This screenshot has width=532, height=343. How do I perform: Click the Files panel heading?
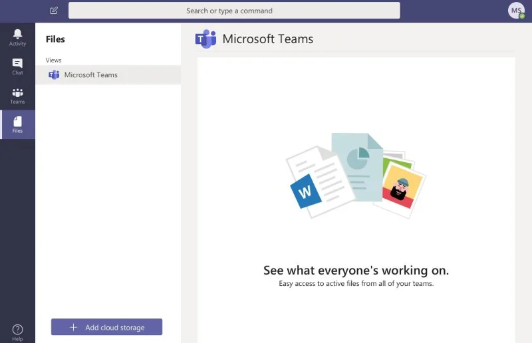(55, 39)
